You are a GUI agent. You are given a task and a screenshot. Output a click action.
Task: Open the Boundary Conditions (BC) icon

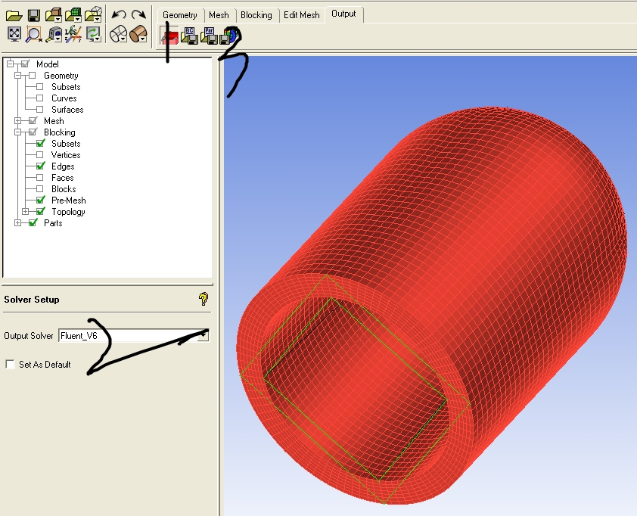point(189,36)
